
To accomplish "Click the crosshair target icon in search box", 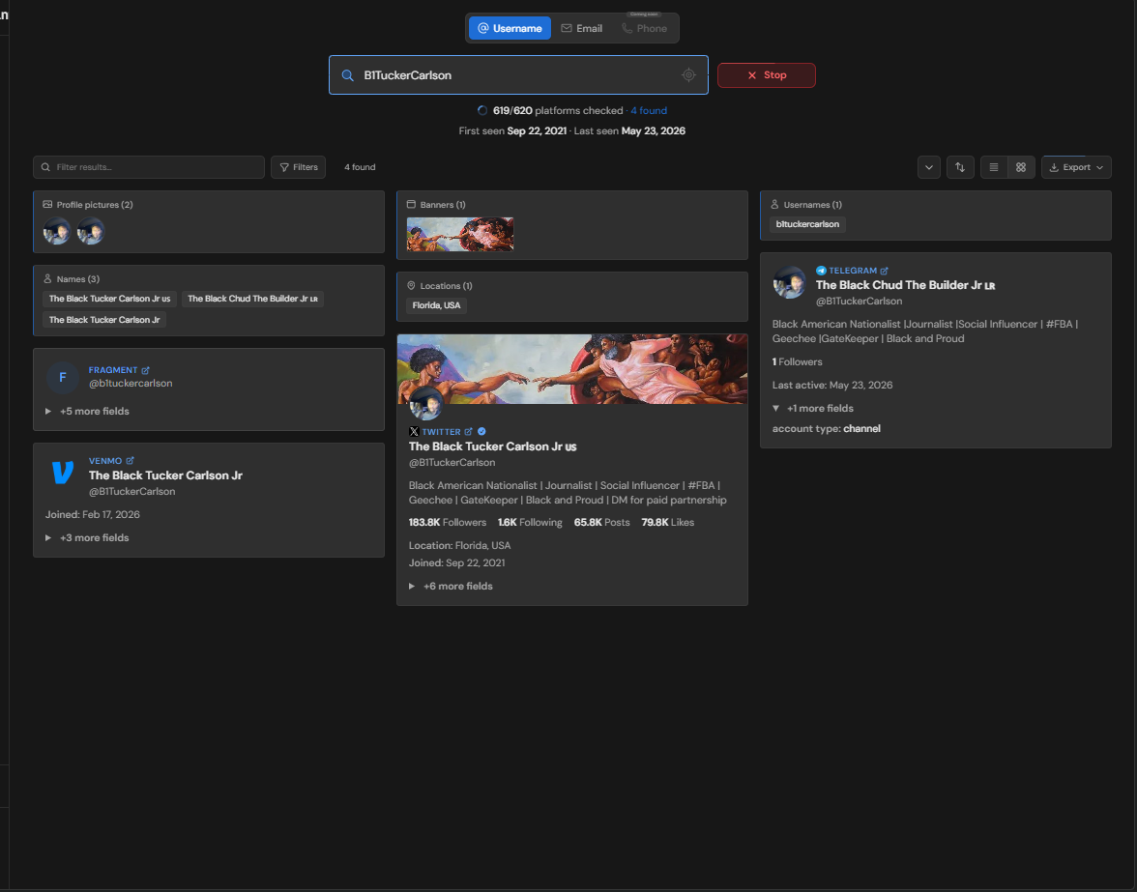I will (x=688, y=74).
